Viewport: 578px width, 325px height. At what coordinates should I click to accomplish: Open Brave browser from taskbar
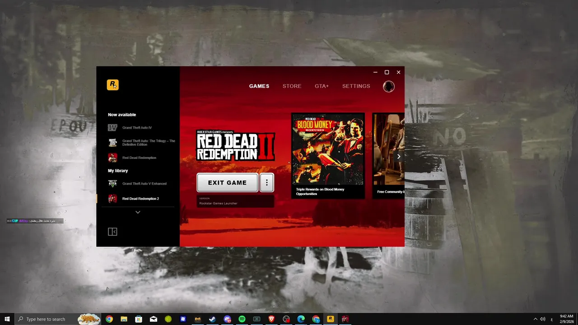[271, 319]
